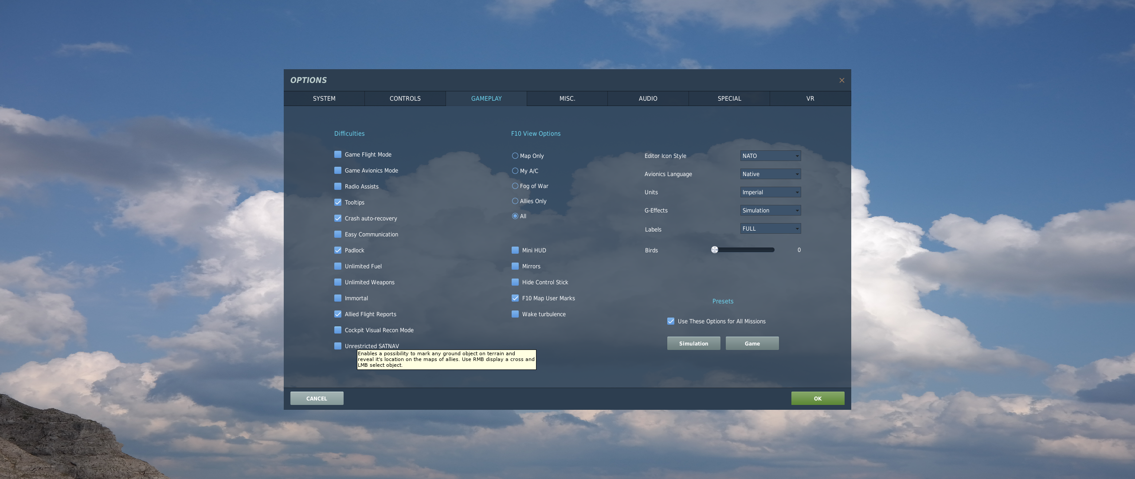Enable Radio Assists checkbox
Screen dimensions: 1135x479
(338, 186)
